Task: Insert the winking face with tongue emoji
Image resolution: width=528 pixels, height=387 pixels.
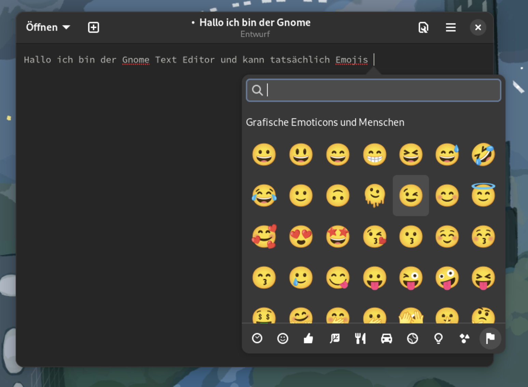Action: pos(411,278)
